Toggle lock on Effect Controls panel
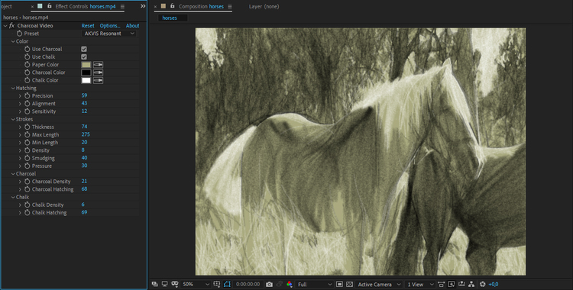 [50, 6]
